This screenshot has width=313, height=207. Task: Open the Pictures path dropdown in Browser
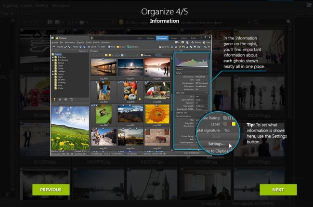[156, 55]
